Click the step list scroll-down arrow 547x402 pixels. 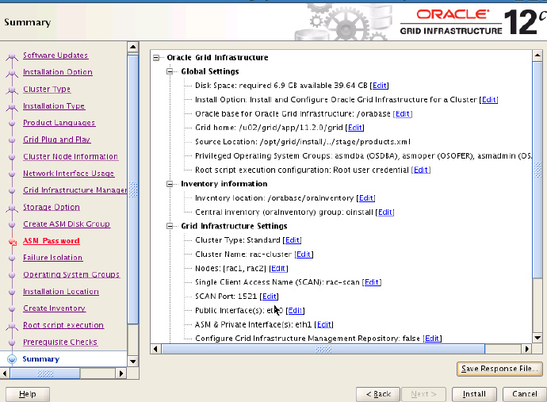pos(133,362)
